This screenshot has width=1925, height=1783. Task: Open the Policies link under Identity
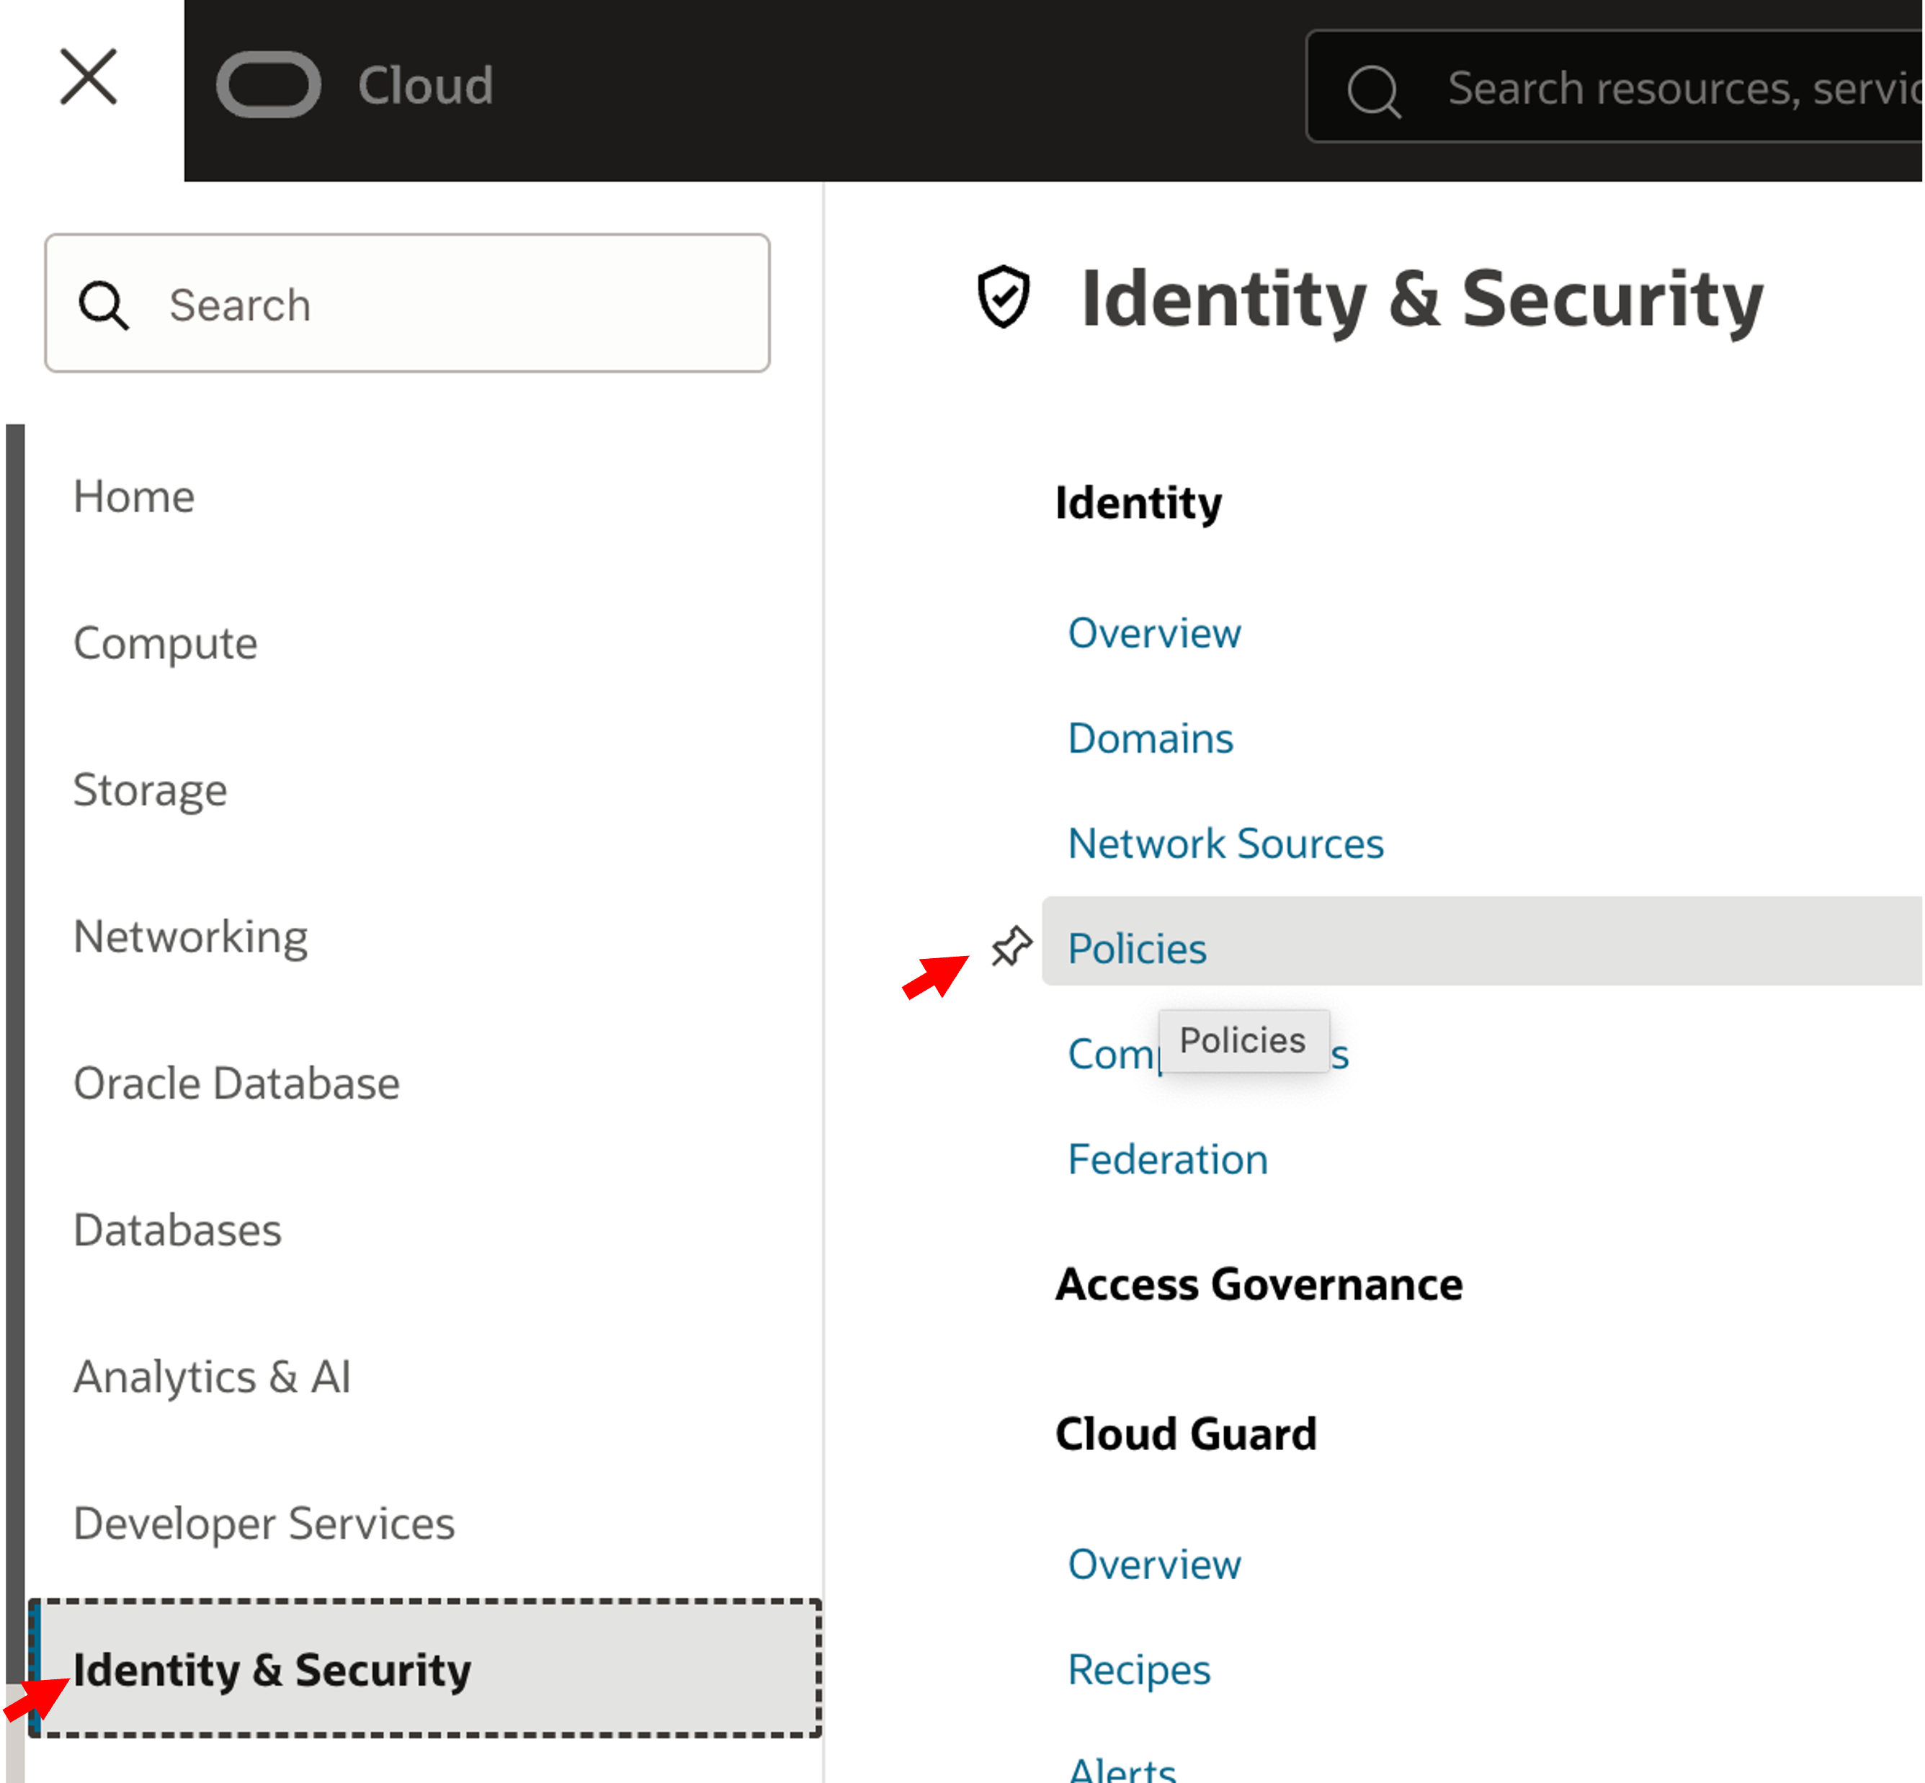(x=1137, y=949)
